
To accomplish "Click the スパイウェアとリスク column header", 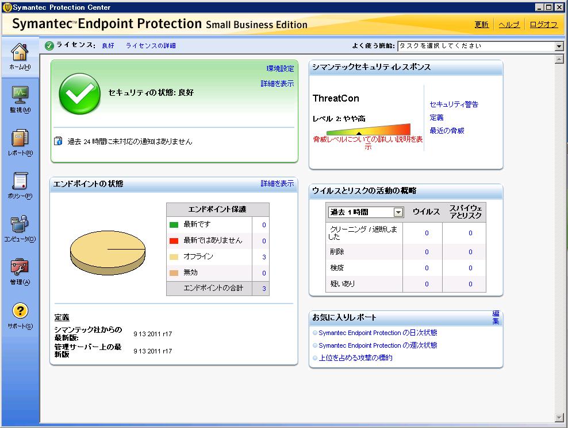I will point(466,212).
